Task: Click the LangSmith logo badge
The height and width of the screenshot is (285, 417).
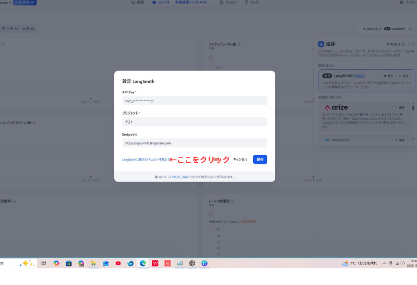Action: (327, 76)
